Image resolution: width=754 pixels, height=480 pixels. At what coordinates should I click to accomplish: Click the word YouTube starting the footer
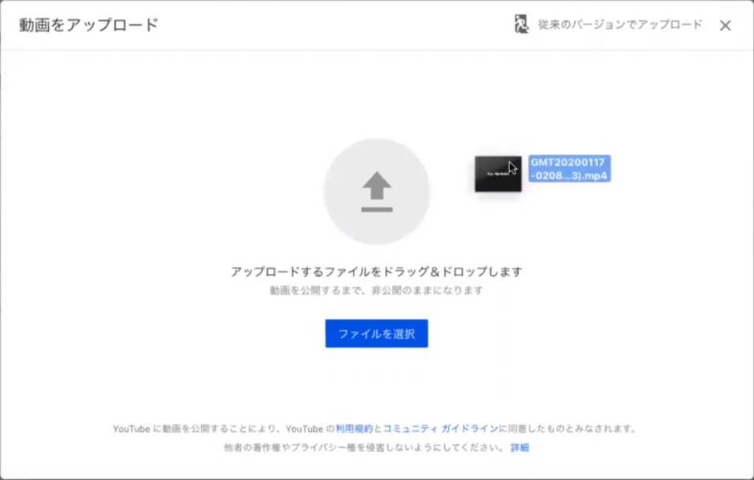pyautogui.click(x=132, y=429)
